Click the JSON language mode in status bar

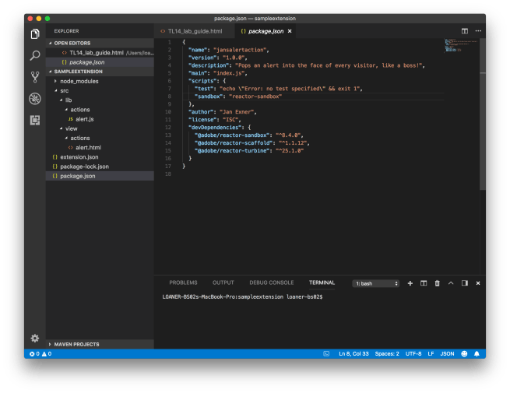[447, 354]
